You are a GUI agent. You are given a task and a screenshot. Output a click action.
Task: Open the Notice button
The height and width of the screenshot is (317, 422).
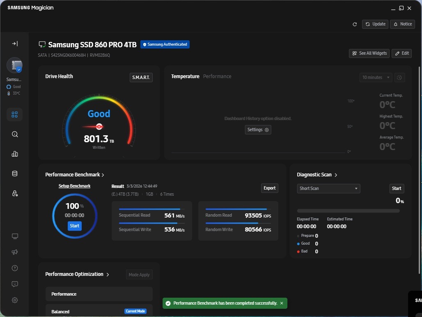pos(403,24)
